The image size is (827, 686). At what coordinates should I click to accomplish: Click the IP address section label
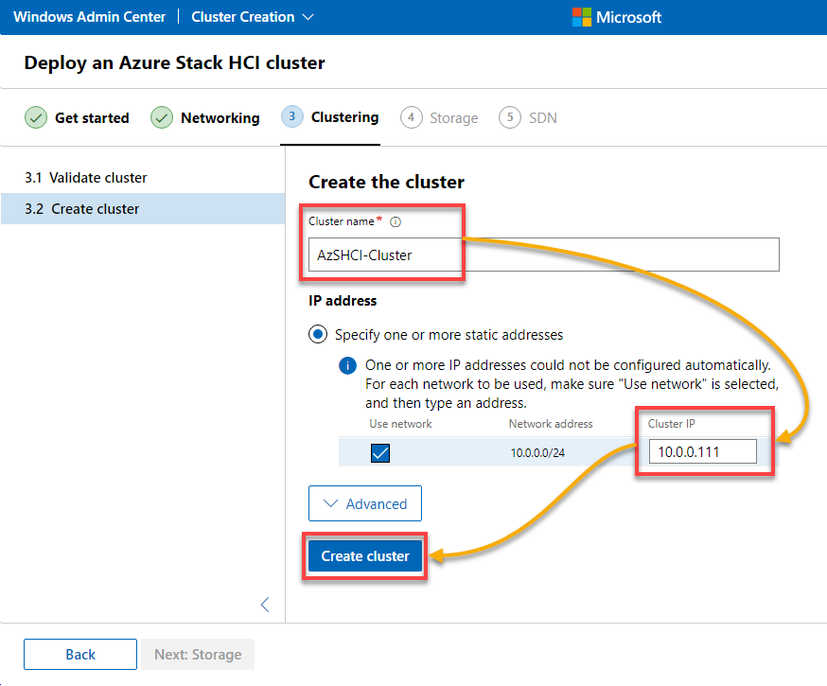[343, 301]
